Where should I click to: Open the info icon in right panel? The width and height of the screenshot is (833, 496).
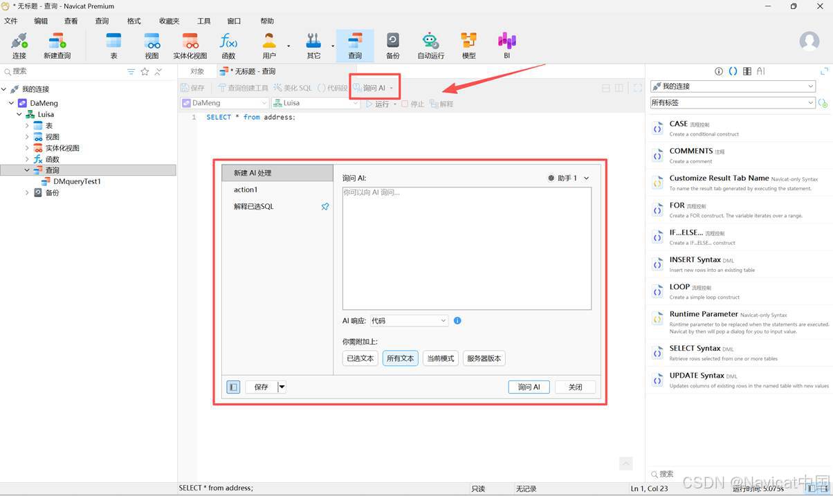[718, 71]
